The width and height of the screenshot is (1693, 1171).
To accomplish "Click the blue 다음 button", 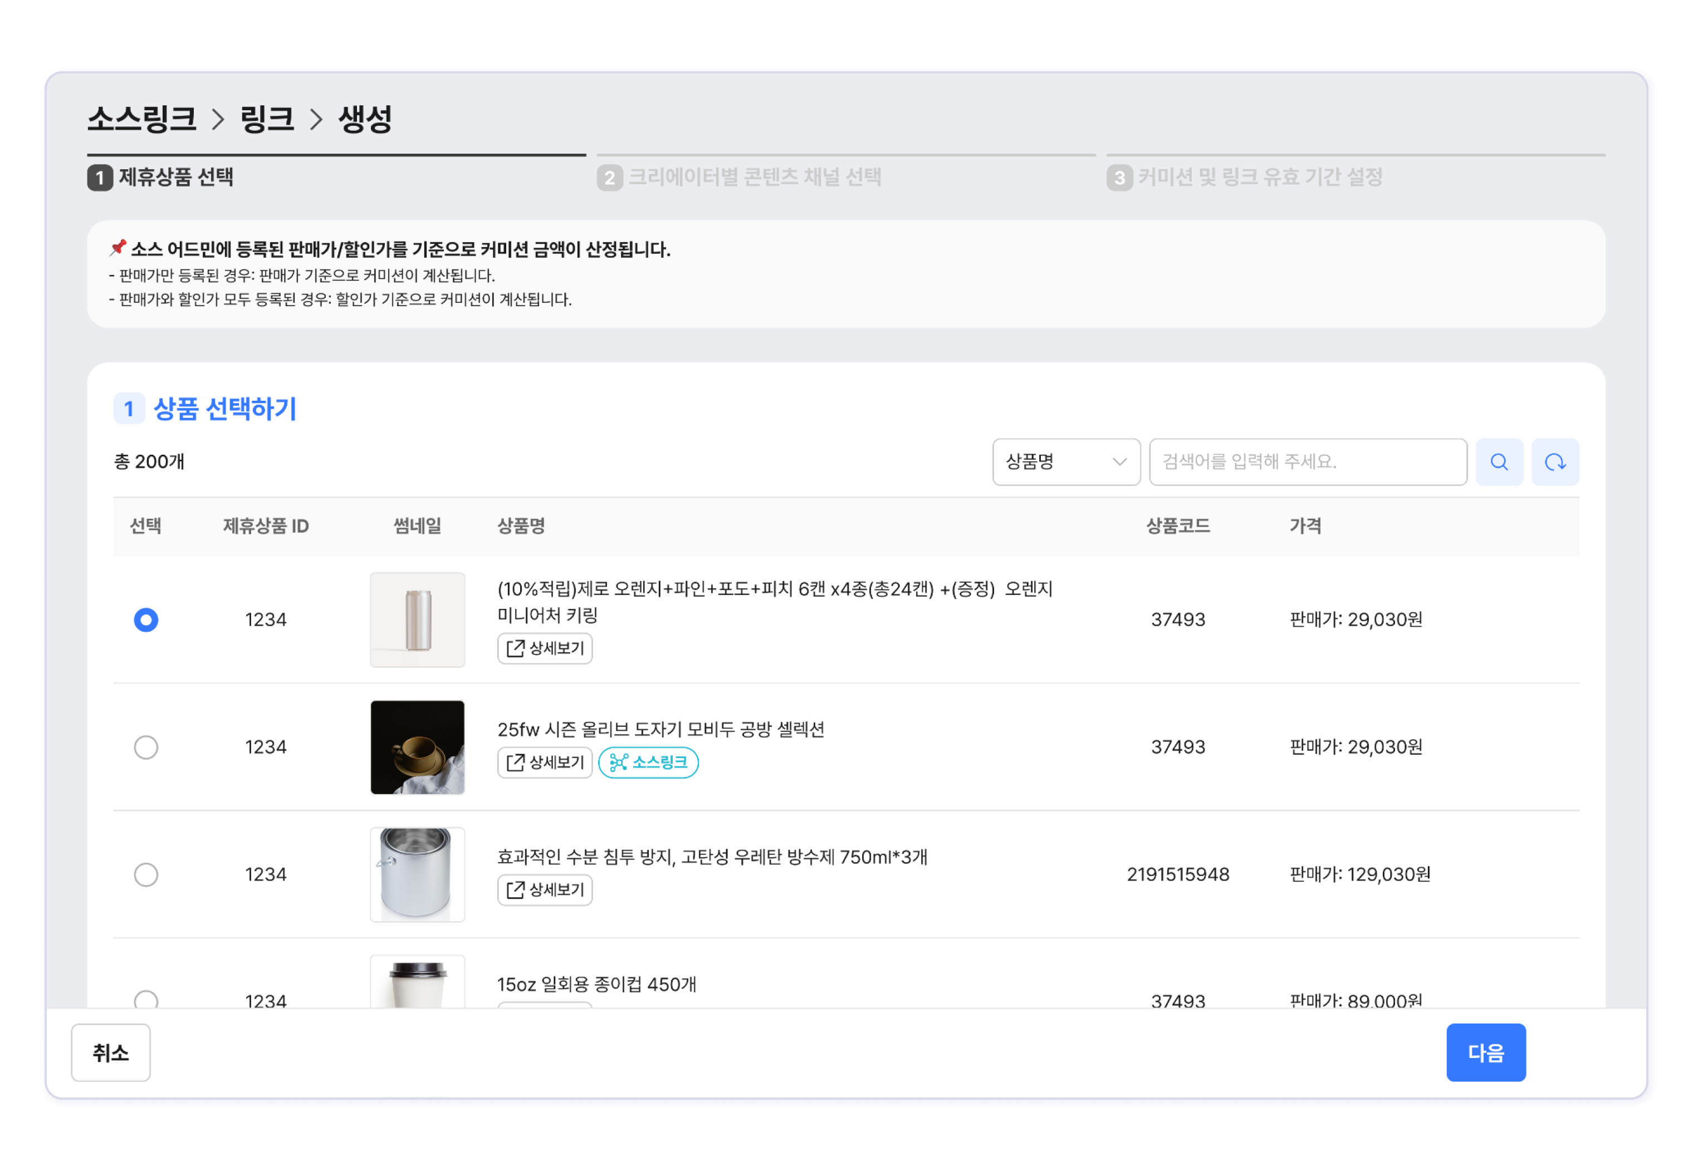I will (x=1485, y=1052).
